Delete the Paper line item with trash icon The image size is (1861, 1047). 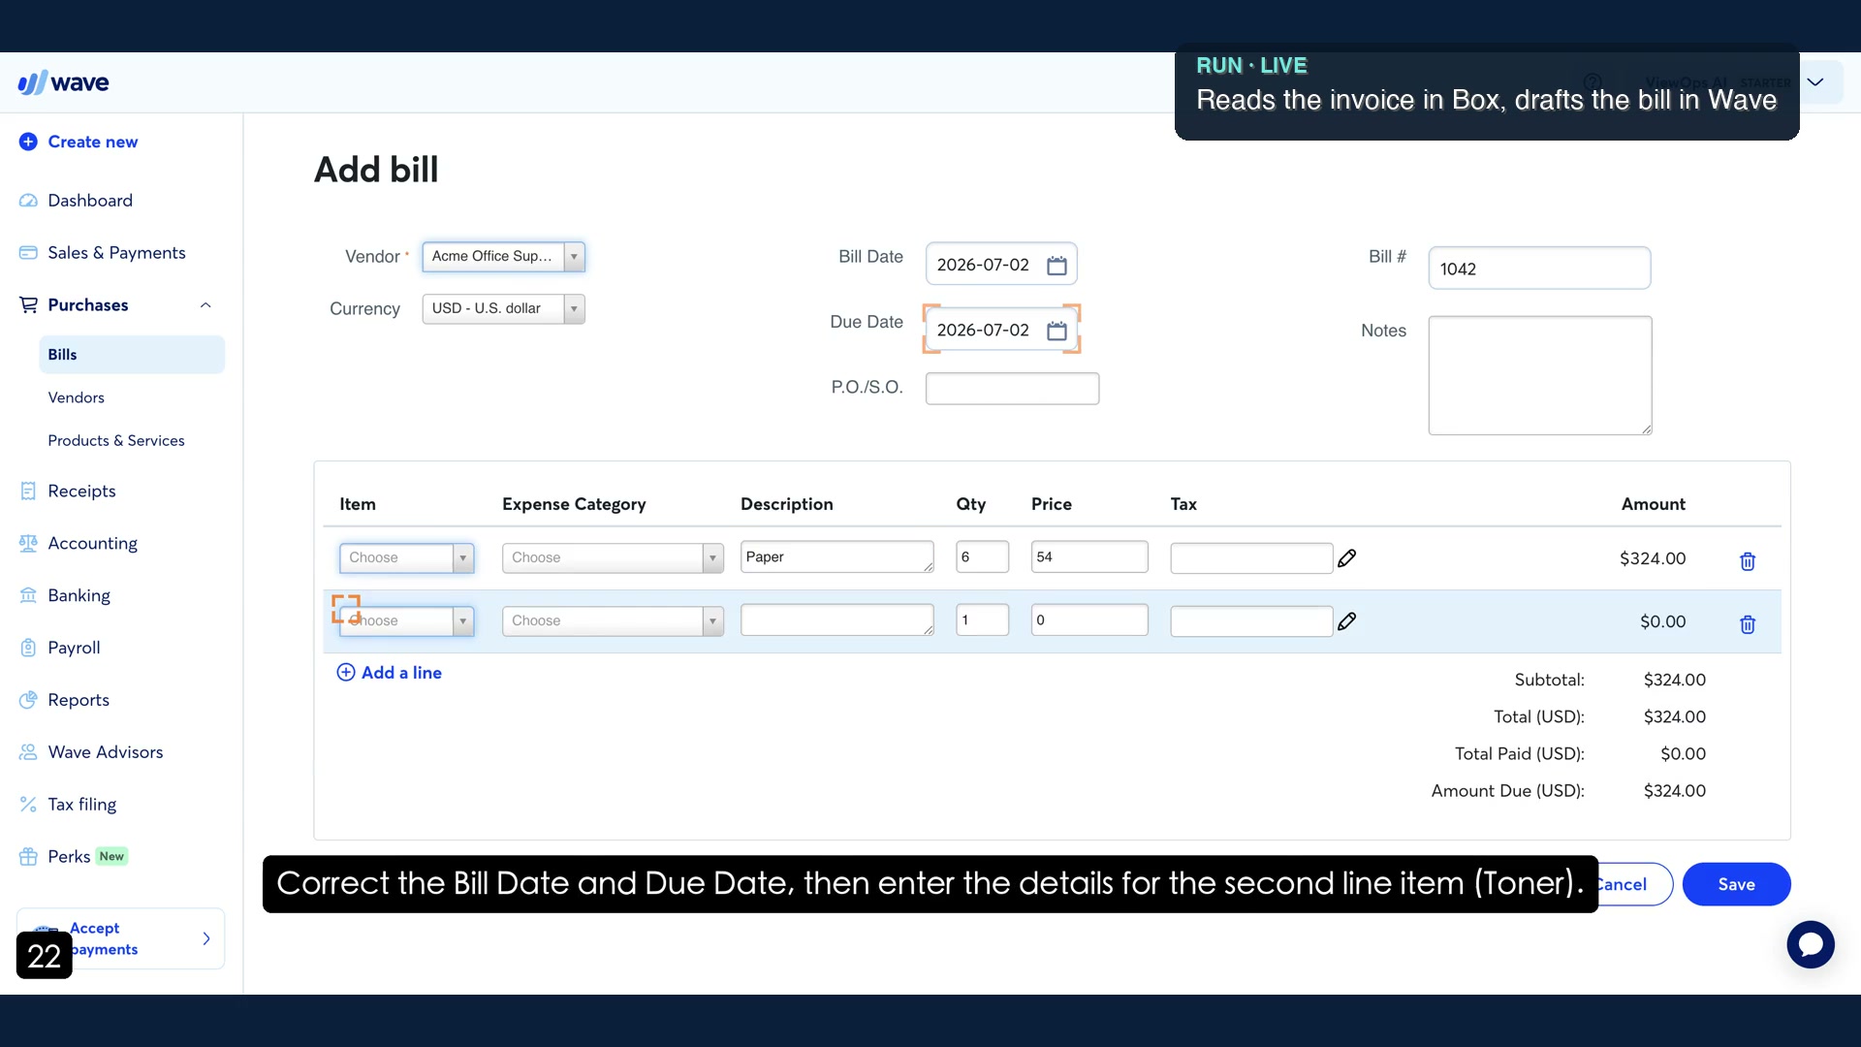point(1748,561)
